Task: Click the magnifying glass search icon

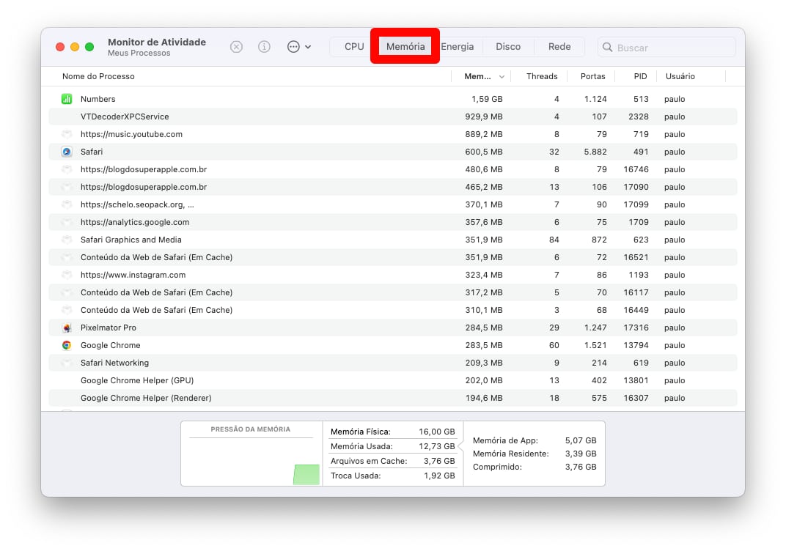Action: click(x=608, y=48)
